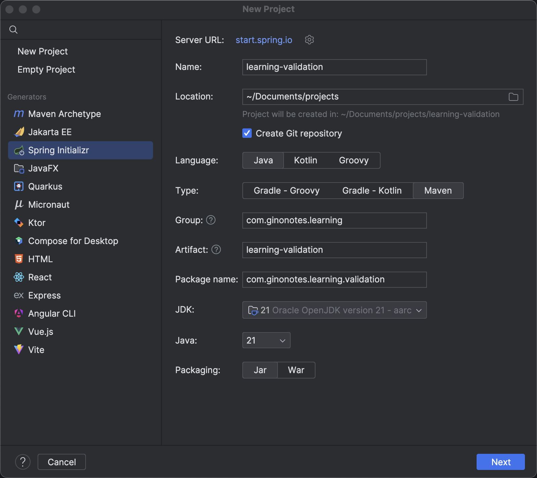Browse location with folder icon
This screenshot has height=478, width=537.
click(x=514, y=97)
